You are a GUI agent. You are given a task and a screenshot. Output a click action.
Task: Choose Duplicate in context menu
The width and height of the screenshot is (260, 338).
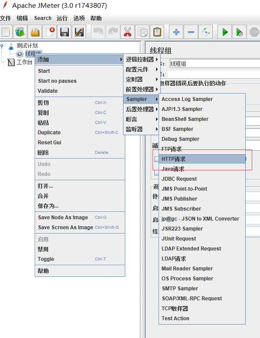(x=80, y=132)
